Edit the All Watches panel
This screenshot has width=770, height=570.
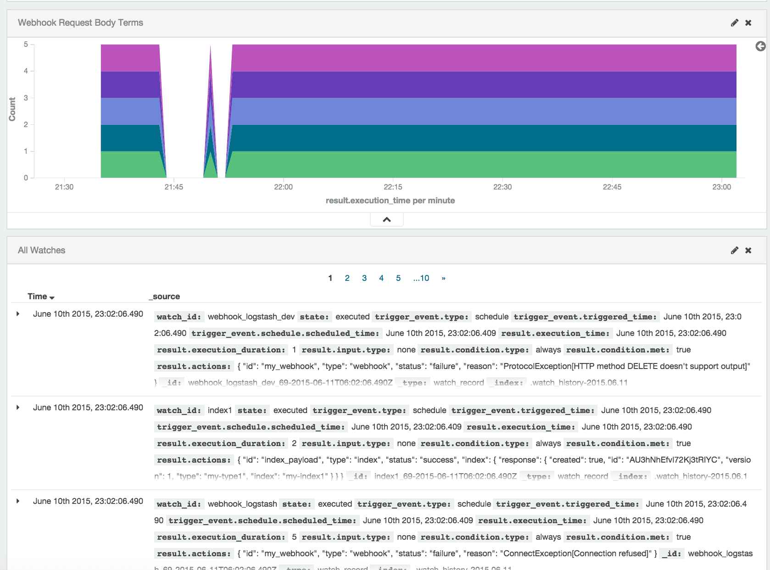coord(735,250)
